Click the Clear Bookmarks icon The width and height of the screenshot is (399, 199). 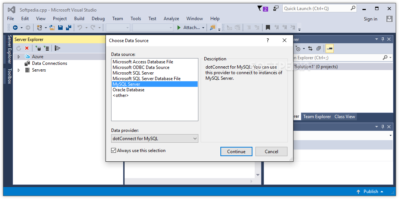(293, 28)
